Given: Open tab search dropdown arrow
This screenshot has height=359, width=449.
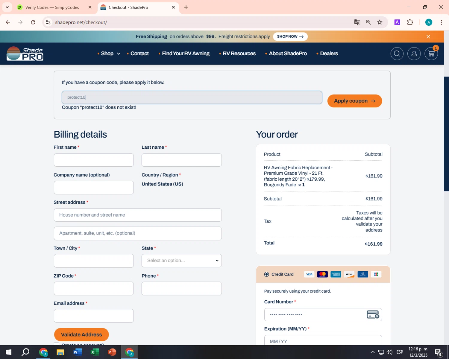Looking at the screenshot, I should (7, 7).
